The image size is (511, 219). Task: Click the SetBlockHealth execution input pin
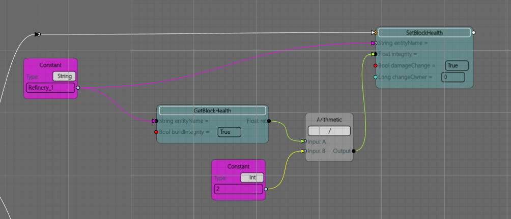[x=375, y=33]
